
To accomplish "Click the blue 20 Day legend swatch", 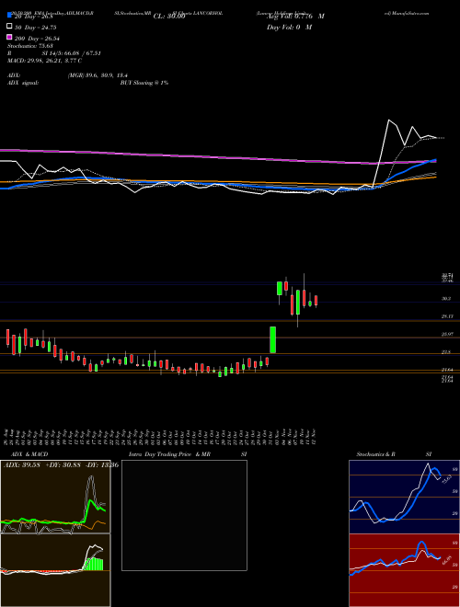I will 9,16.
